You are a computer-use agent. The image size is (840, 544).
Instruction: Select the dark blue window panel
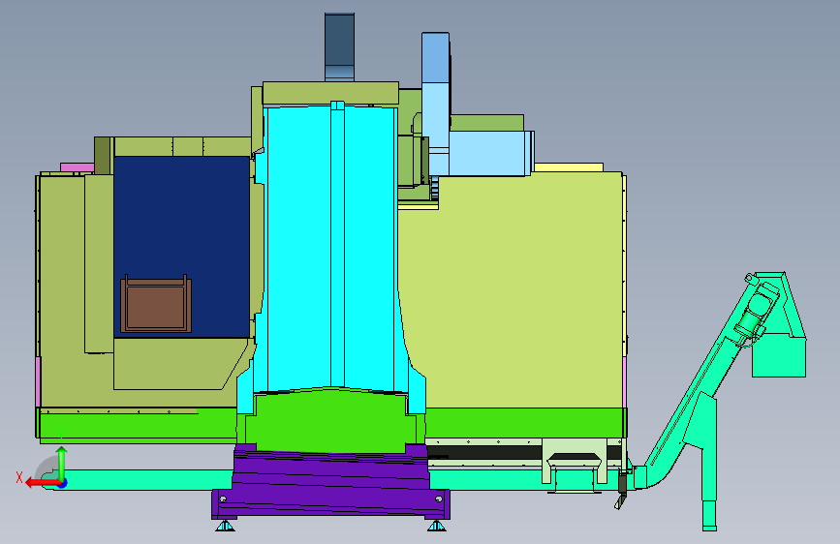[x=181, y=247]
